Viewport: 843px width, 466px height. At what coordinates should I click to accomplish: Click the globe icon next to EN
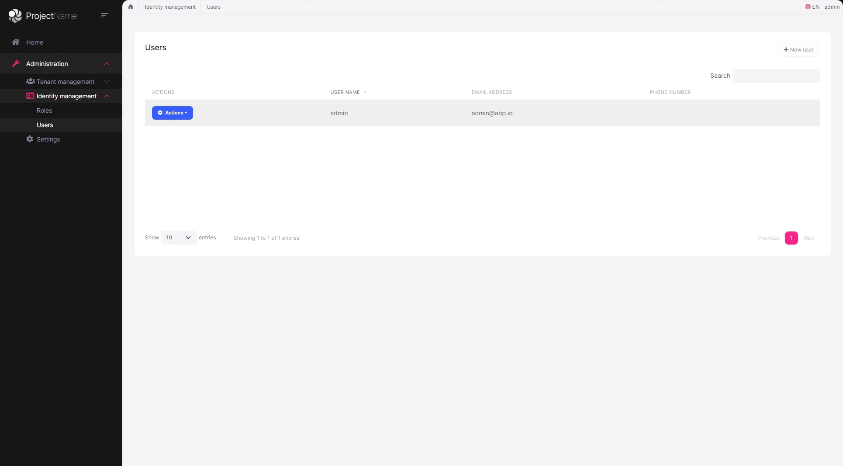[x=807, y=7]
